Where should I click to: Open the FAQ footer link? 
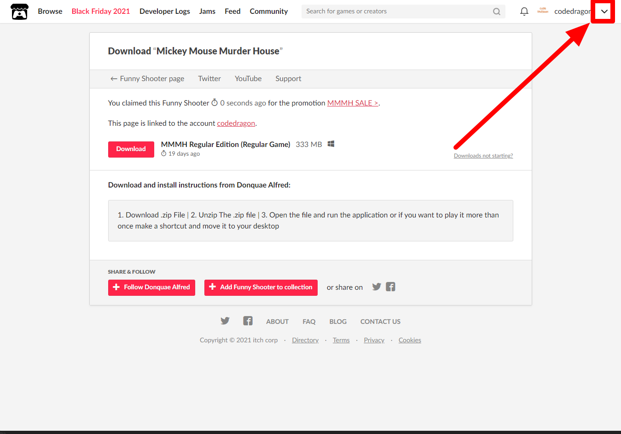coord(309,322)
